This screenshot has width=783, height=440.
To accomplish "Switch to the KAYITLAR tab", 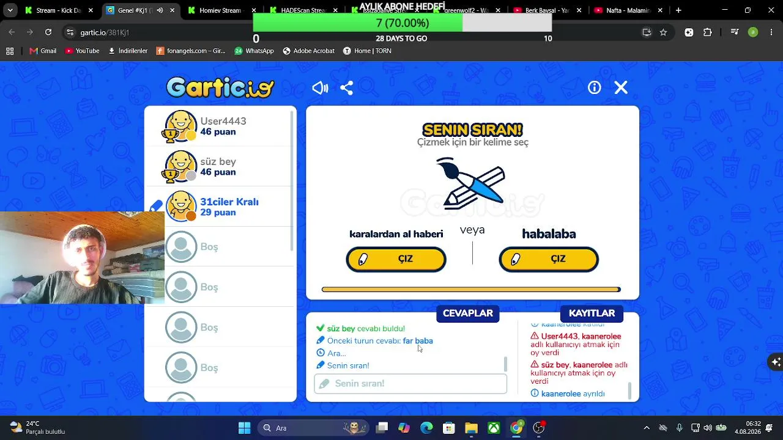I will [592, 313].
